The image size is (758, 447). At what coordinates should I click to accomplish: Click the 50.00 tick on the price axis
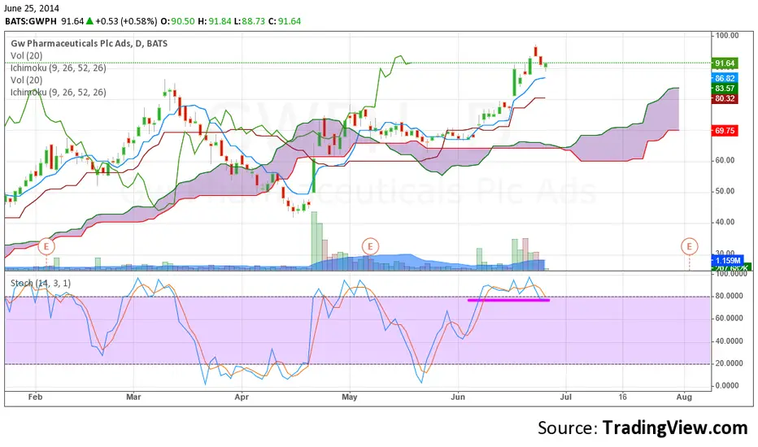(x=725, y=191)
